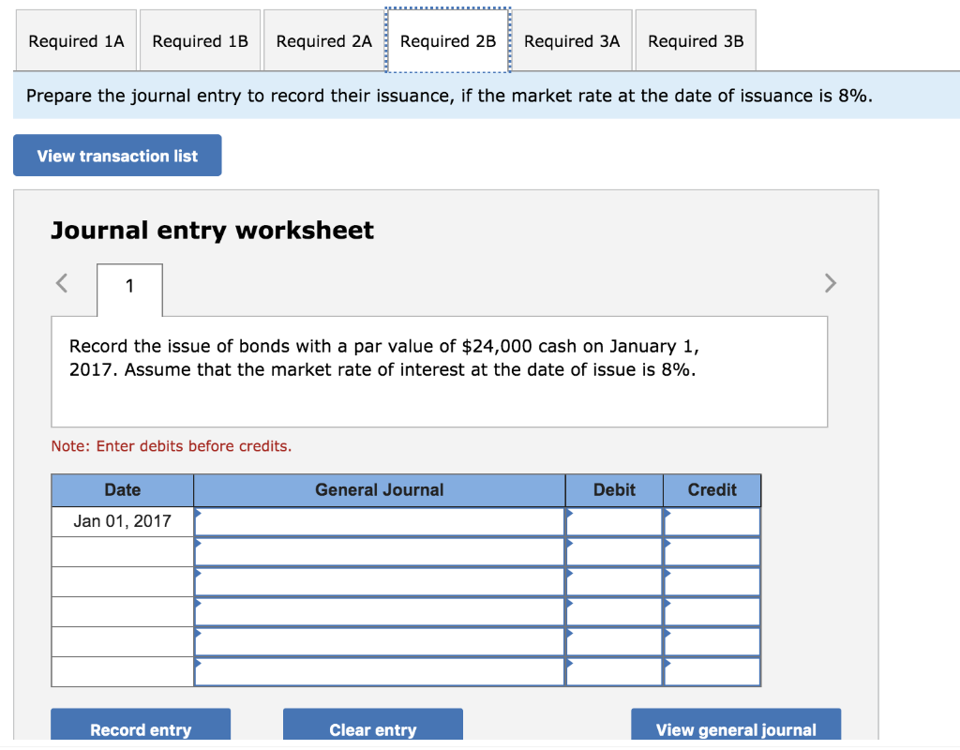The height and width of the screenshot is (750, 960).
Task: Switch to the Required 1A tab
Action: pyautogui.click(x=77, y=40)
